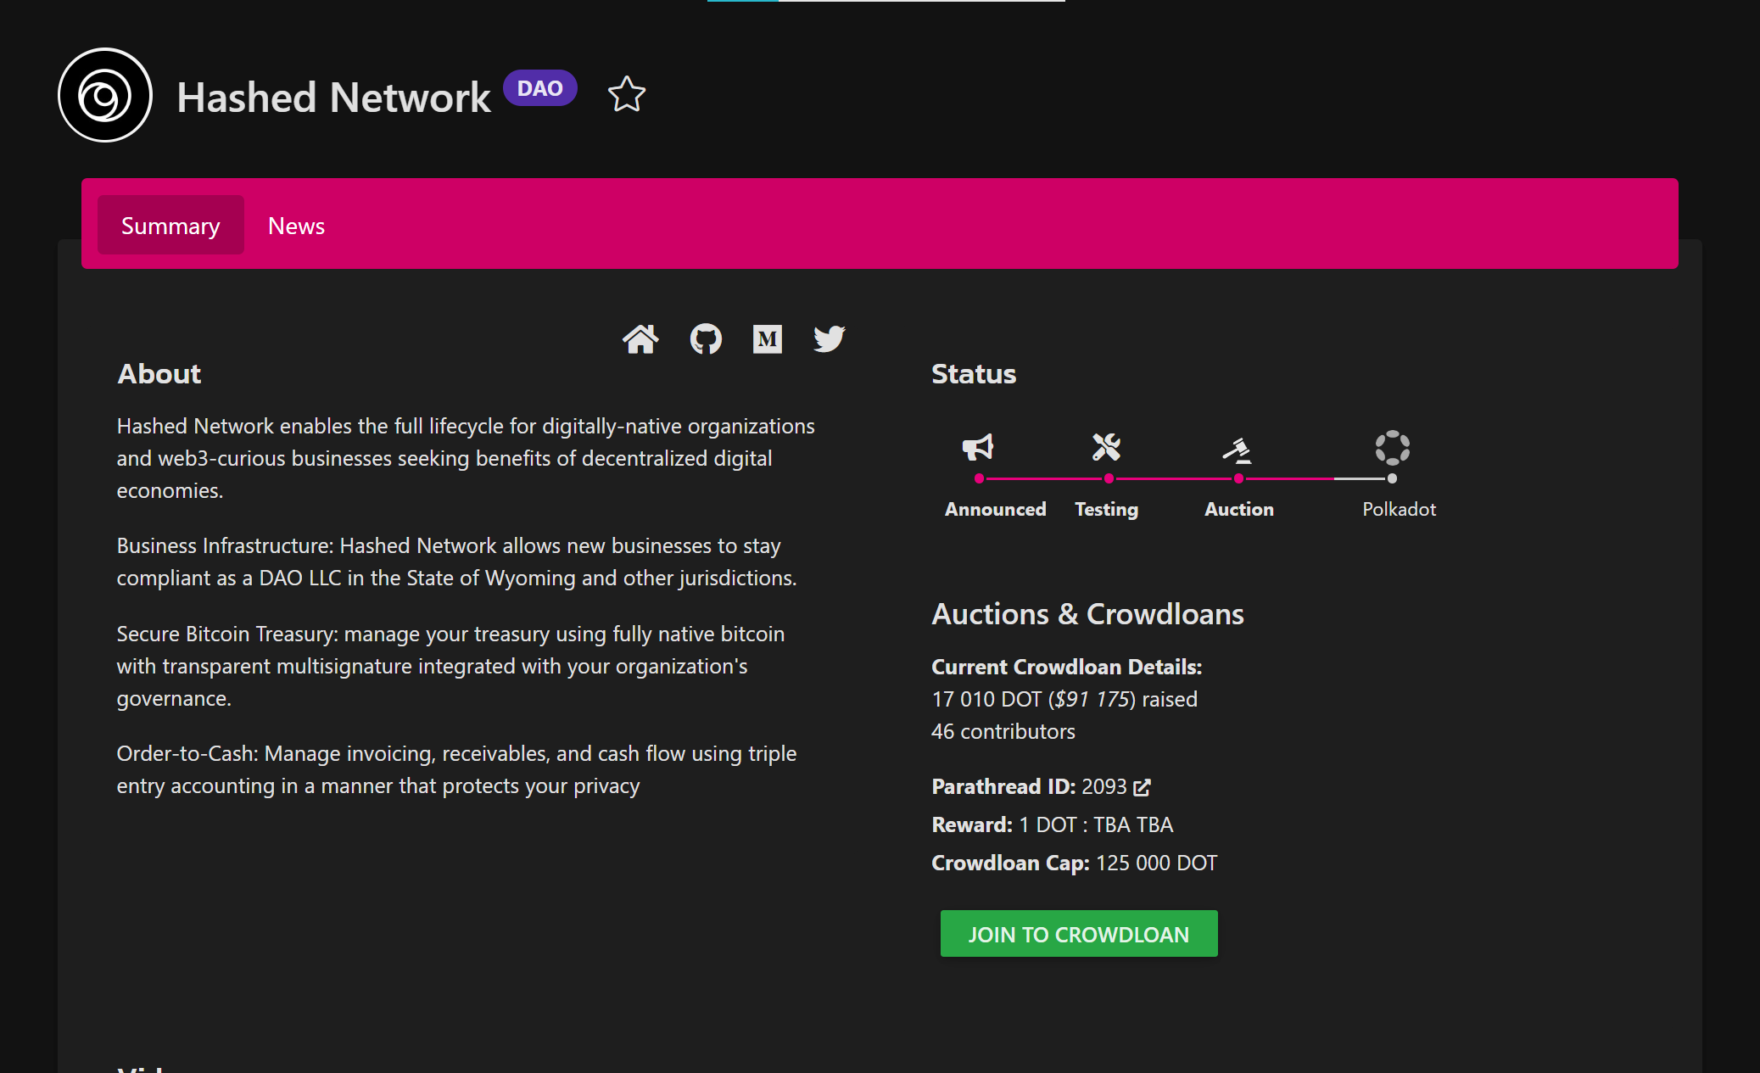Click the Parathread ID 2093 value
Image resolution: width=1760 pixels, height=1073 pixels.
pyautogui.click(x=1104, y=787)
